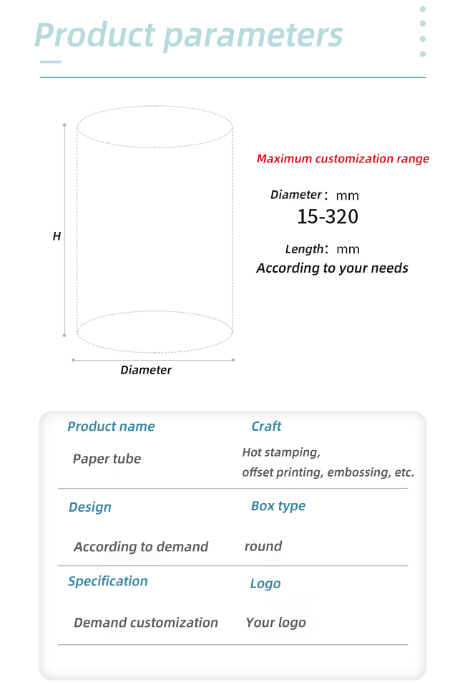This screenshot has height=687, width=465.
Task: Click the round box type value
Action: click(x=263, y=546)
